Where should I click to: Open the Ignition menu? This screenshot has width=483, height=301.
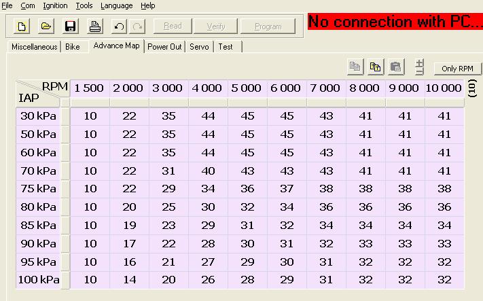click(x=55, y=5)
